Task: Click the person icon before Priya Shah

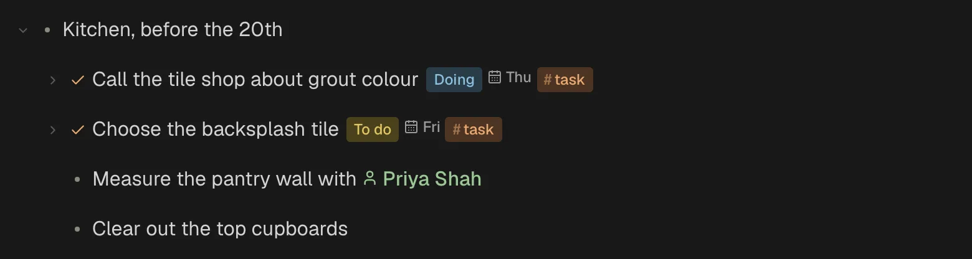Action: tap(370, 179)
